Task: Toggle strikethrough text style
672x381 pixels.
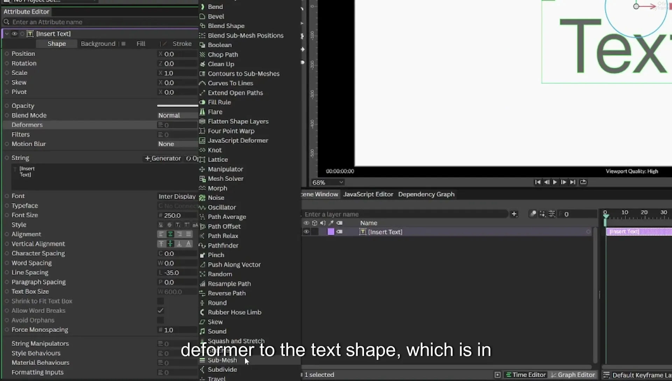Action: [169, 225]
